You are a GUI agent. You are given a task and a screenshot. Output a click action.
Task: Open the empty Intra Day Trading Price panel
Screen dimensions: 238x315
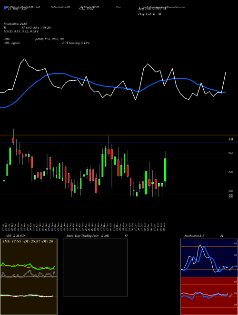point(95,267)
